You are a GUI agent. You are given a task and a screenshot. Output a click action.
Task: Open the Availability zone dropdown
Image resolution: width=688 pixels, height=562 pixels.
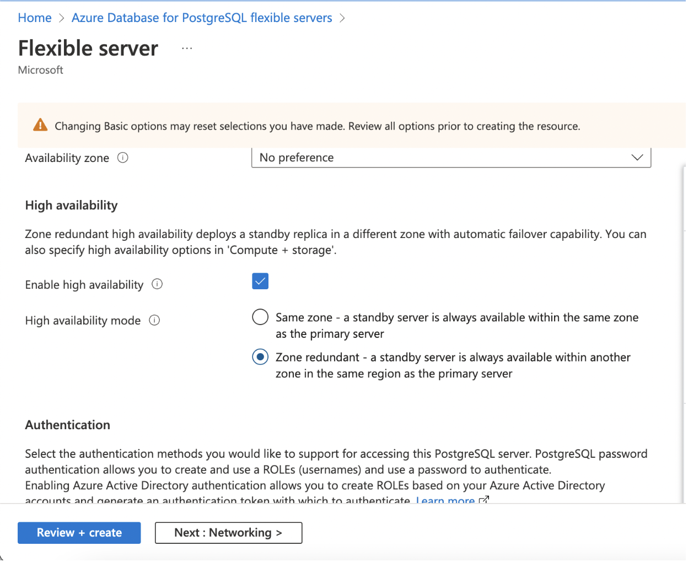[x=451, y=158]
